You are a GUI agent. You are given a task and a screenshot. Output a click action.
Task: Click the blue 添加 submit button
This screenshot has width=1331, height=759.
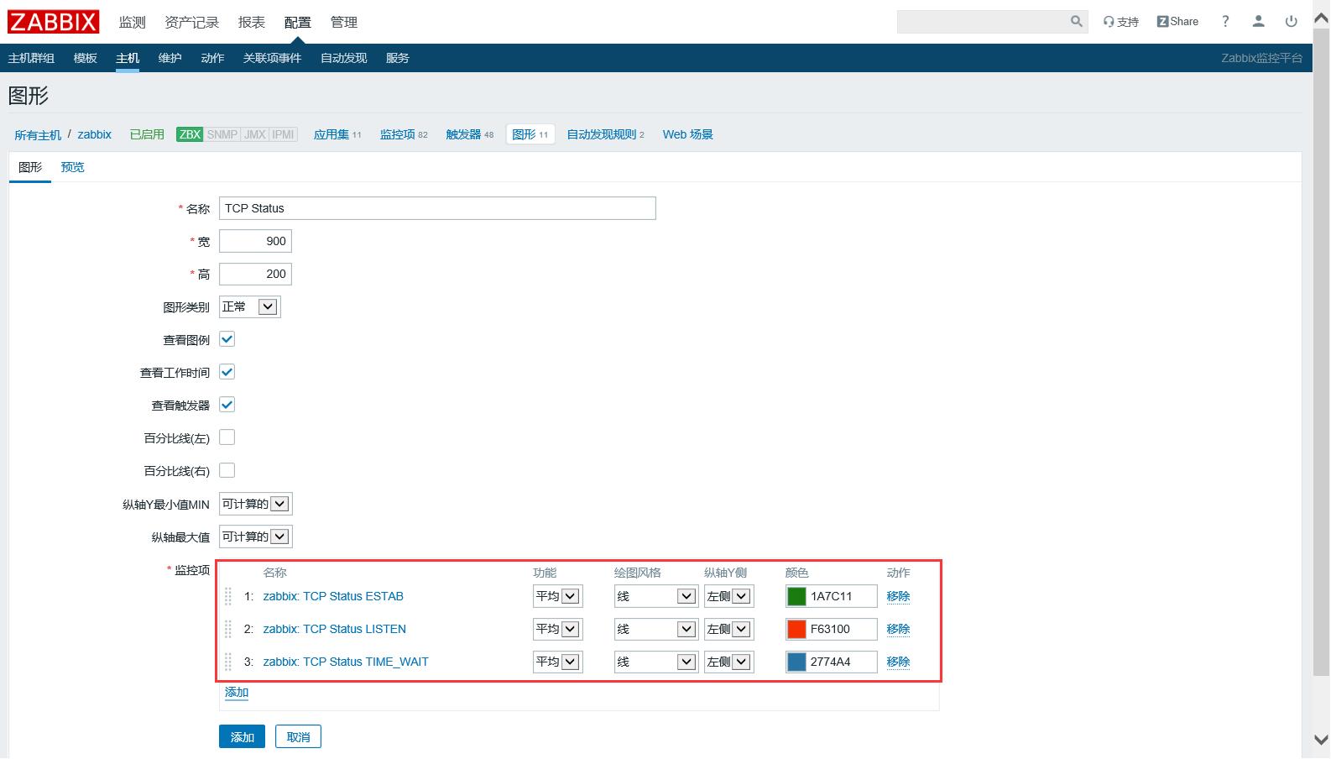(242, 737)
